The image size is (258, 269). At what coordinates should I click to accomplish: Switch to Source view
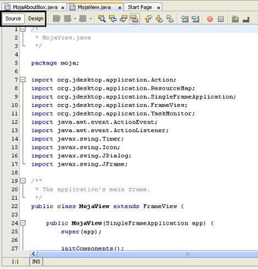pos(13,18)
